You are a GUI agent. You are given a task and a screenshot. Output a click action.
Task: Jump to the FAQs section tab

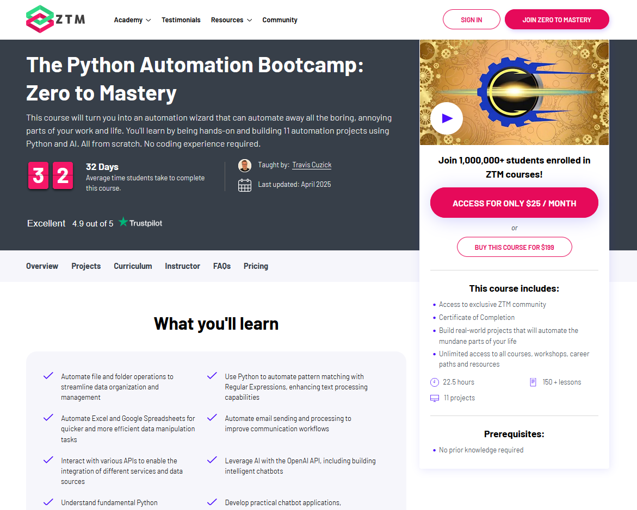[x=222, y=266]
